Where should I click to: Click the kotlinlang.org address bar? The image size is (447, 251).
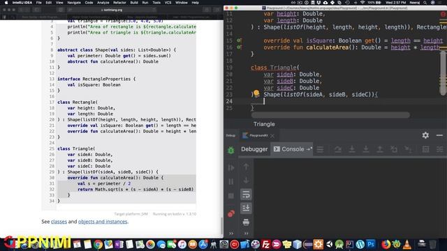112,10
